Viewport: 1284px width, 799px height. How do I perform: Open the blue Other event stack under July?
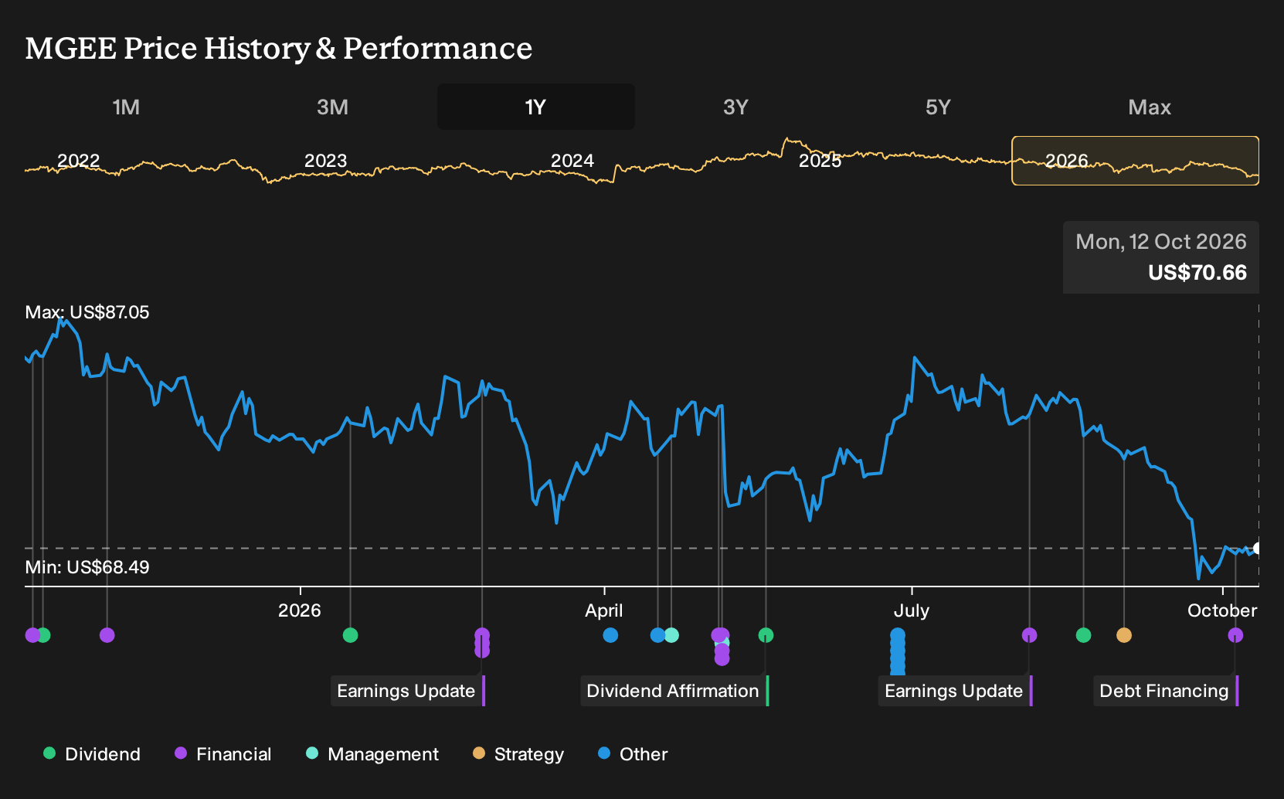(898, 651)
